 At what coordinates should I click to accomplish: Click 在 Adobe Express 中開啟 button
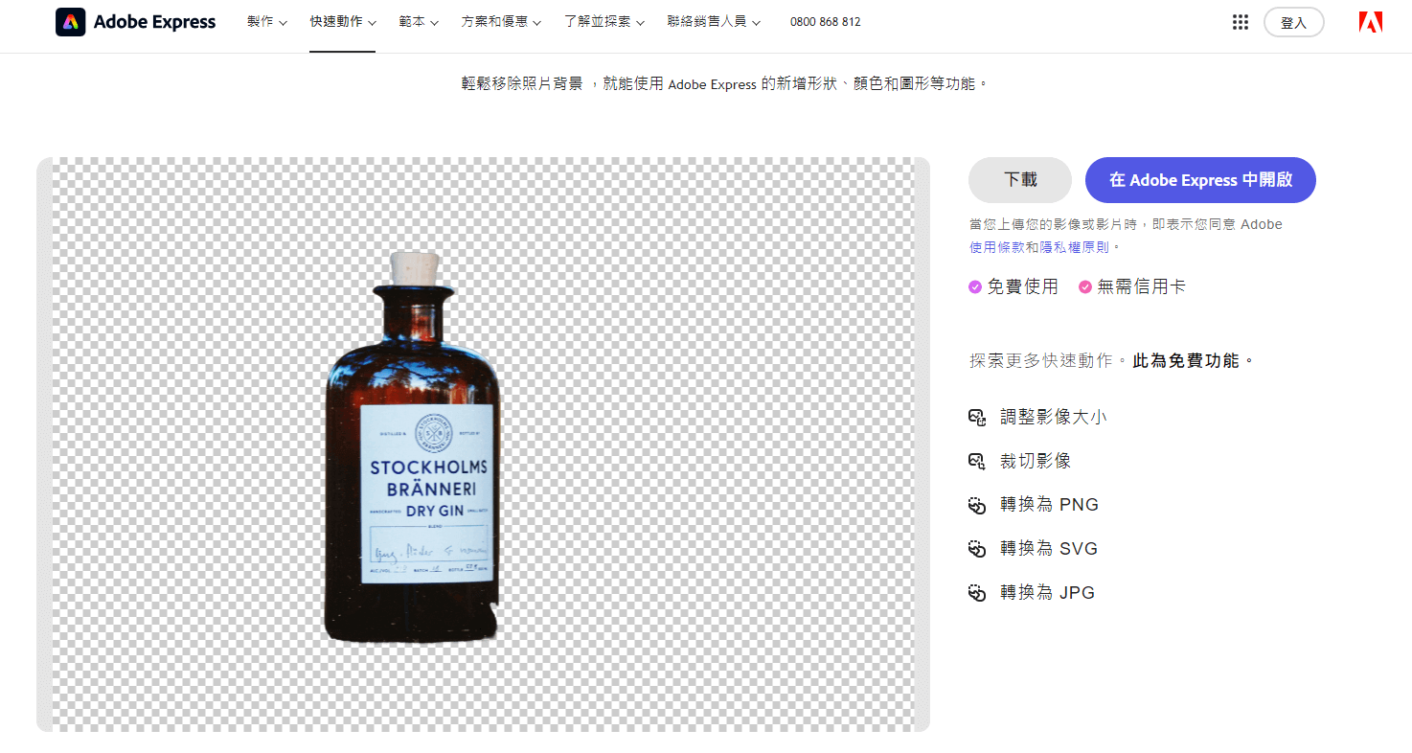(x=1199, y=180)
